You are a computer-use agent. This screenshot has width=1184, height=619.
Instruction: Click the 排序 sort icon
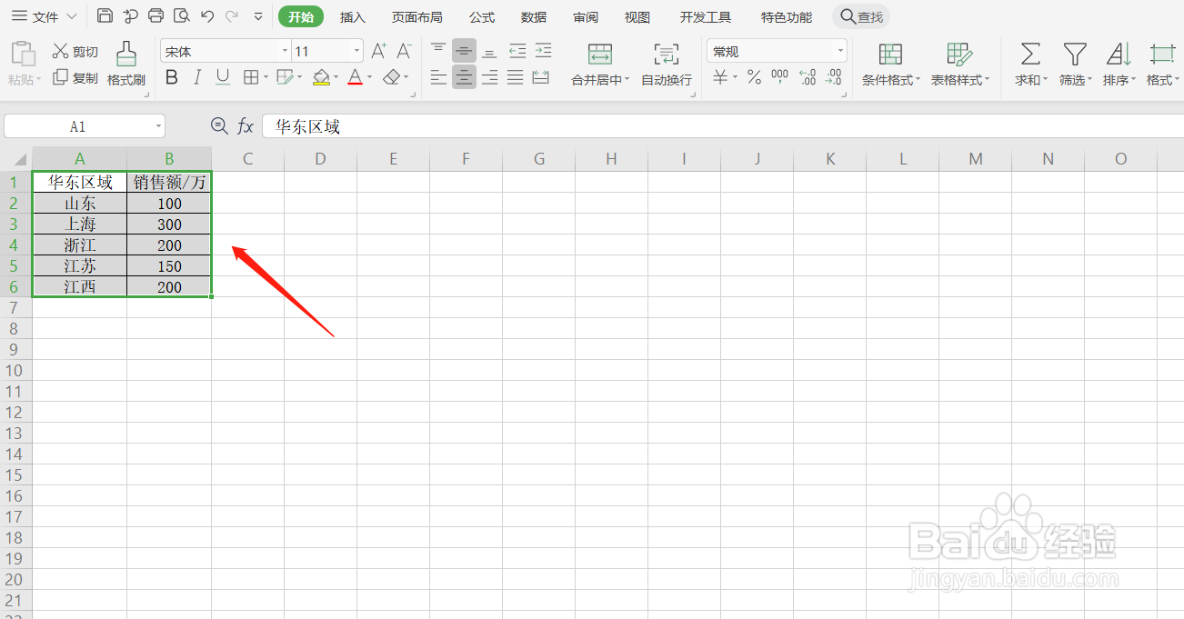click(1119, 54)
